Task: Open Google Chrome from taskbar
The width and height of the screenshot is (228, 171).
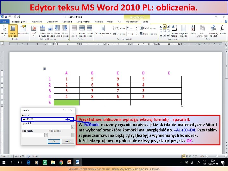Action: 61,162
